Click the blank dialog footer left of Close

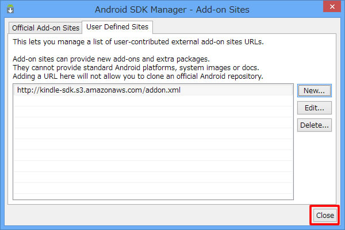(156, 215)
